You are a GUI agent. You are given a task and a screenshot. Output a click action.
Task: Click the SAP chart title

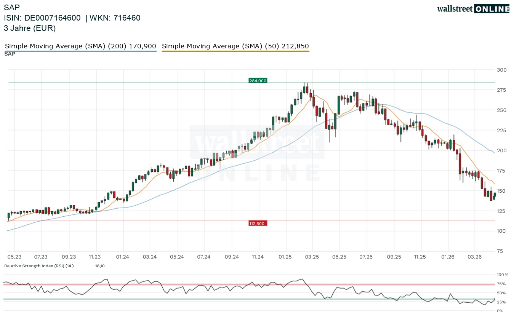[12, 7]
